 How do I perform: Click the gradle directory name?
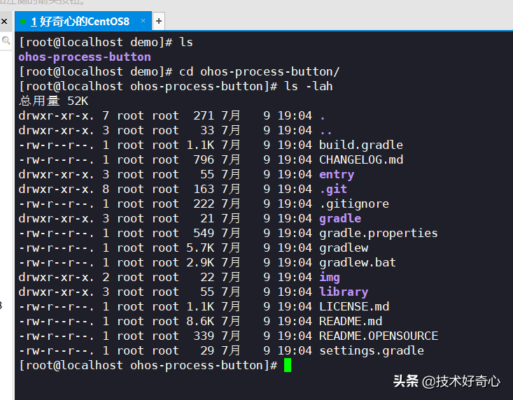point(340,219)
